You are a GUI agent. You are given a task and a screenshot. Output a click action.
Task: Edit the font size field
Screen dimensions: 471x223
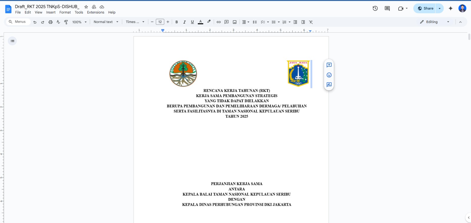(160, 22)
